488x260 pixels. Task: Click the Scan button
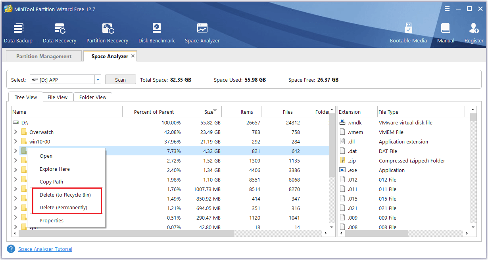pyautogui.click(x=120, y=80)
